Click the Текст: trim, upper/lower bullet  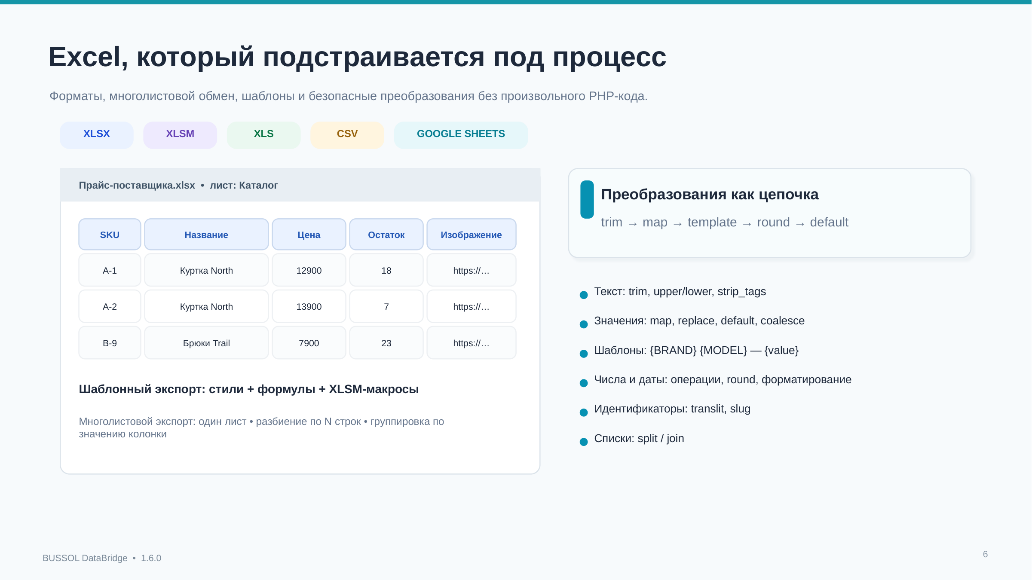click(680, 292)
